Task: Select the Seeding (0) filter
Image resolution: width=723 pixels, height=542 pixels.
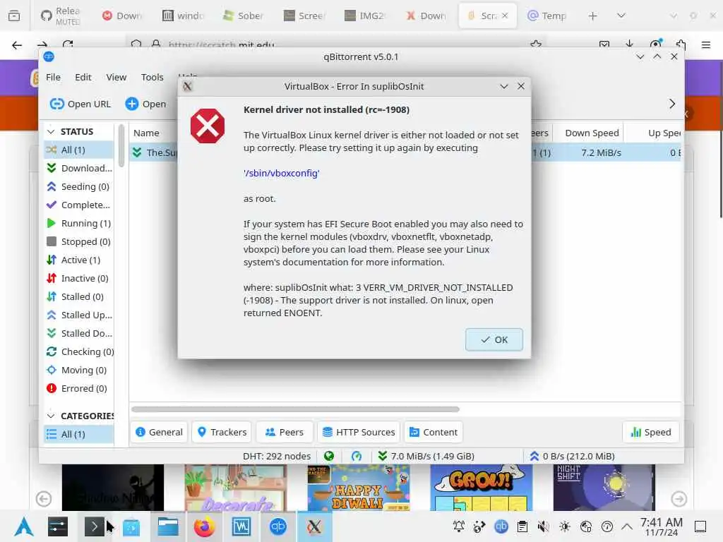Action: [79, 186]
